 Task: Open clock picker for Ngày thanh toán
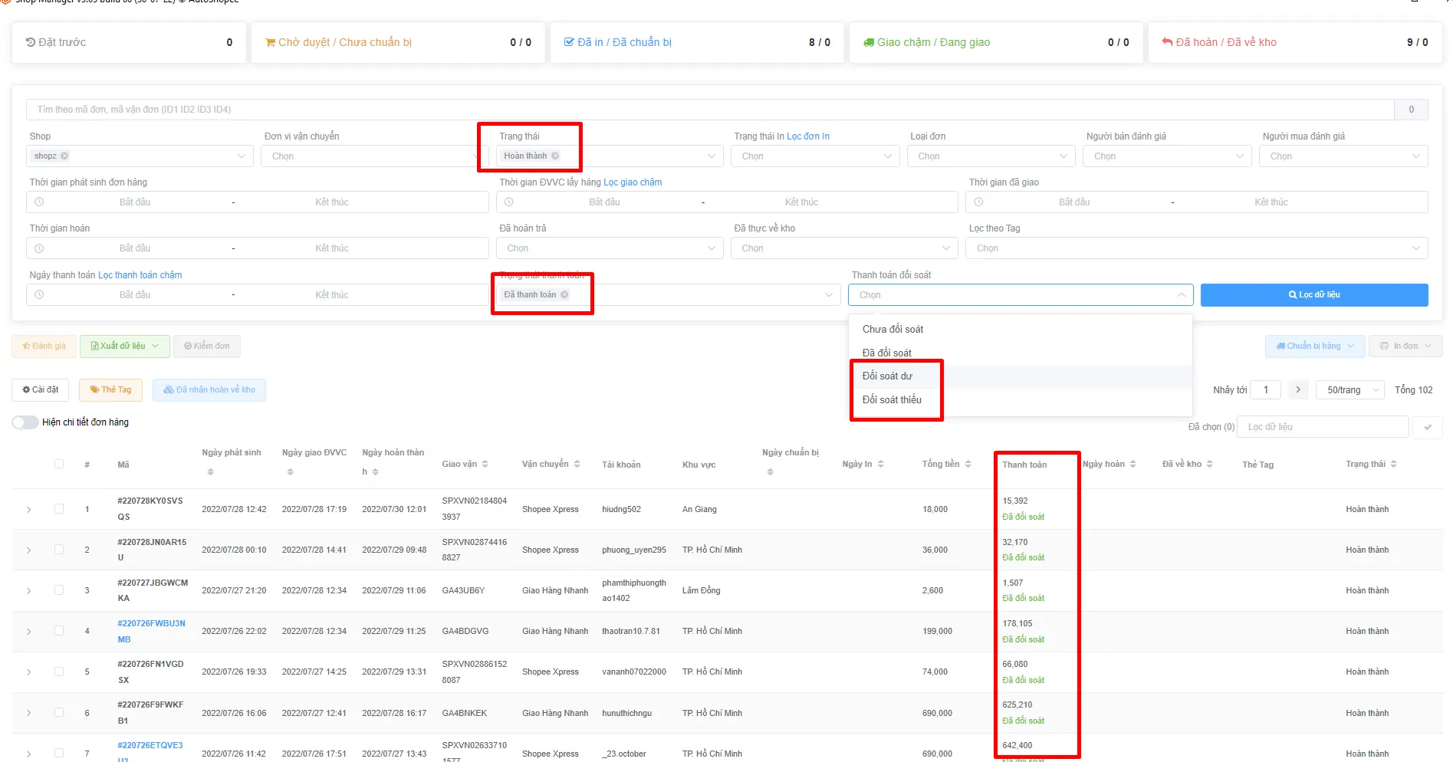[39, 294]
